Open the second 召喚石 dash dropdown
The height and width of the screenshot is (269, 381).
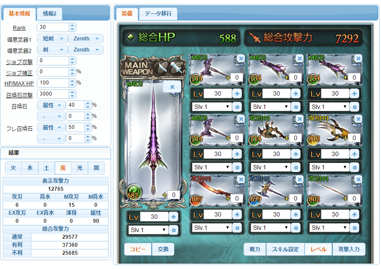51,116
